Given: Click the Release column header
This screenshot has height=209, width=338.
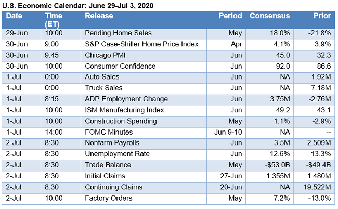Looking at the screenshot, I should 99,16.
